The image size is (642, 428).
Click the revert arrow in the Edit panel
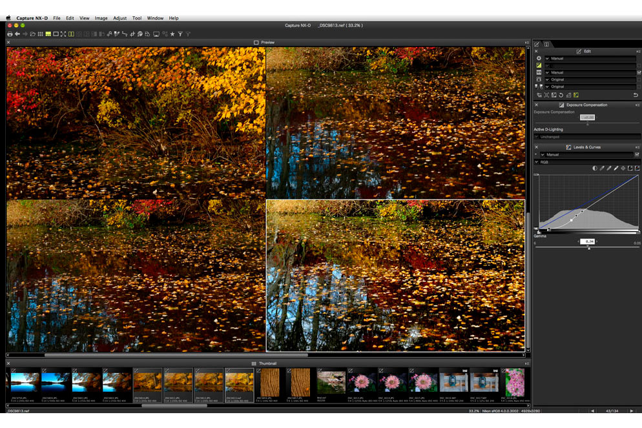pyautogui.click(x=636, y=94)
